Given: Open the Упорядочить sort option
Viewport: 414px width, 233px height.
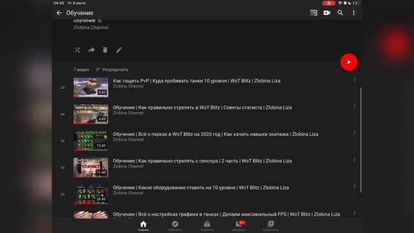Looking at the screenshot, I should point(112,70).
